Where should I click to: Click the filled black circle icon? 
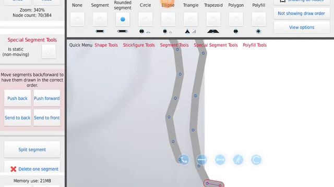pos(141,31)
